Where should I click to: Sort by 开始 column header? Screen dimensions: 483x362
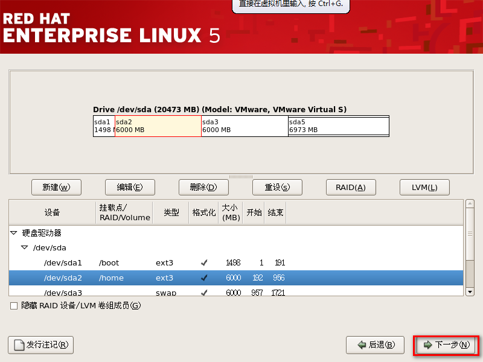[254, 212]
